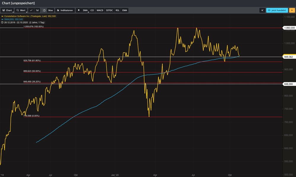Screen dimensions: 296x177
Task: Click the line chart style icon
Action: (x=31, y=10)
